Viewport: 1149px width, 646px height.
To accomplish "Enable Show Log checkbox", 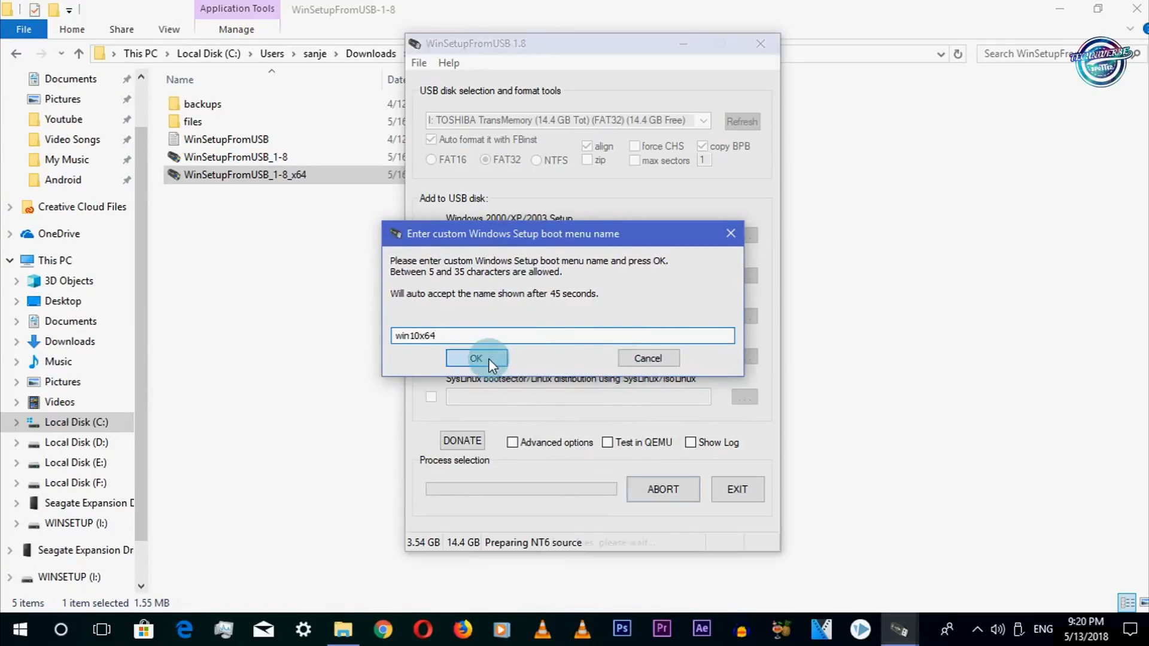I will 690,442.
